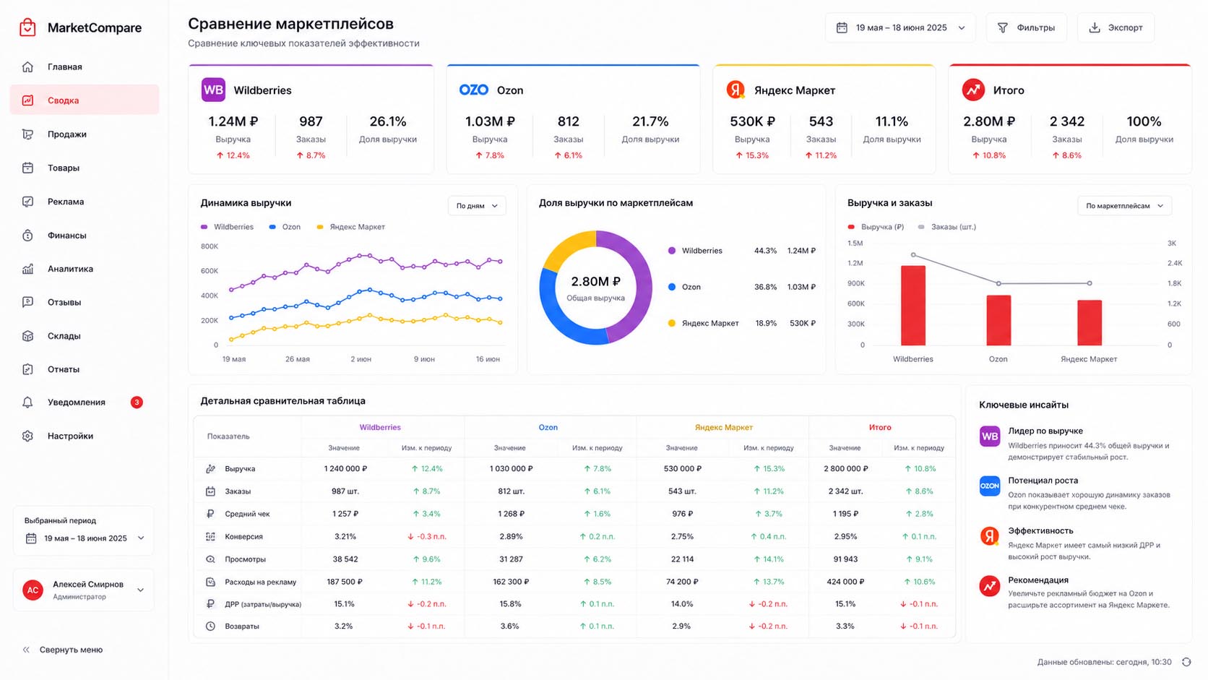1208x680 pixels.
Task: Click the refresh icon next to update time
Action: click(x=1186, y=662)
